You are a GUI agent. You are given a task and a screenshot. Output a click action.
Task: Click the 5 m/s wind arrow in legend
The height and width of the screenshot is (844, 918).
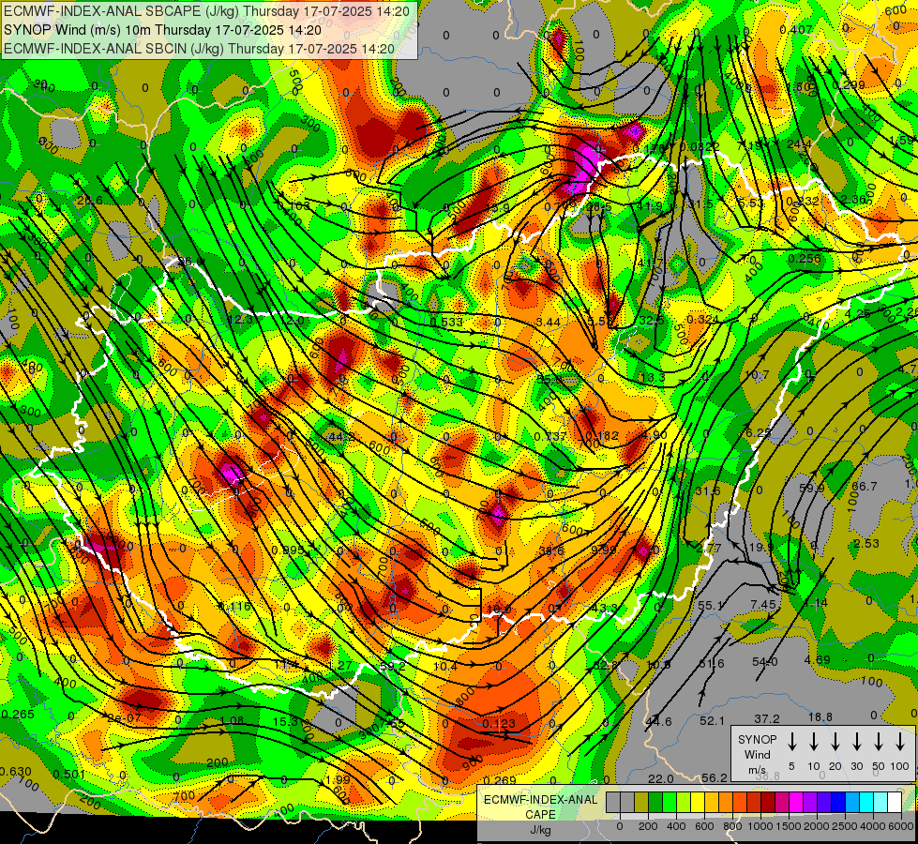pos(791,742)
